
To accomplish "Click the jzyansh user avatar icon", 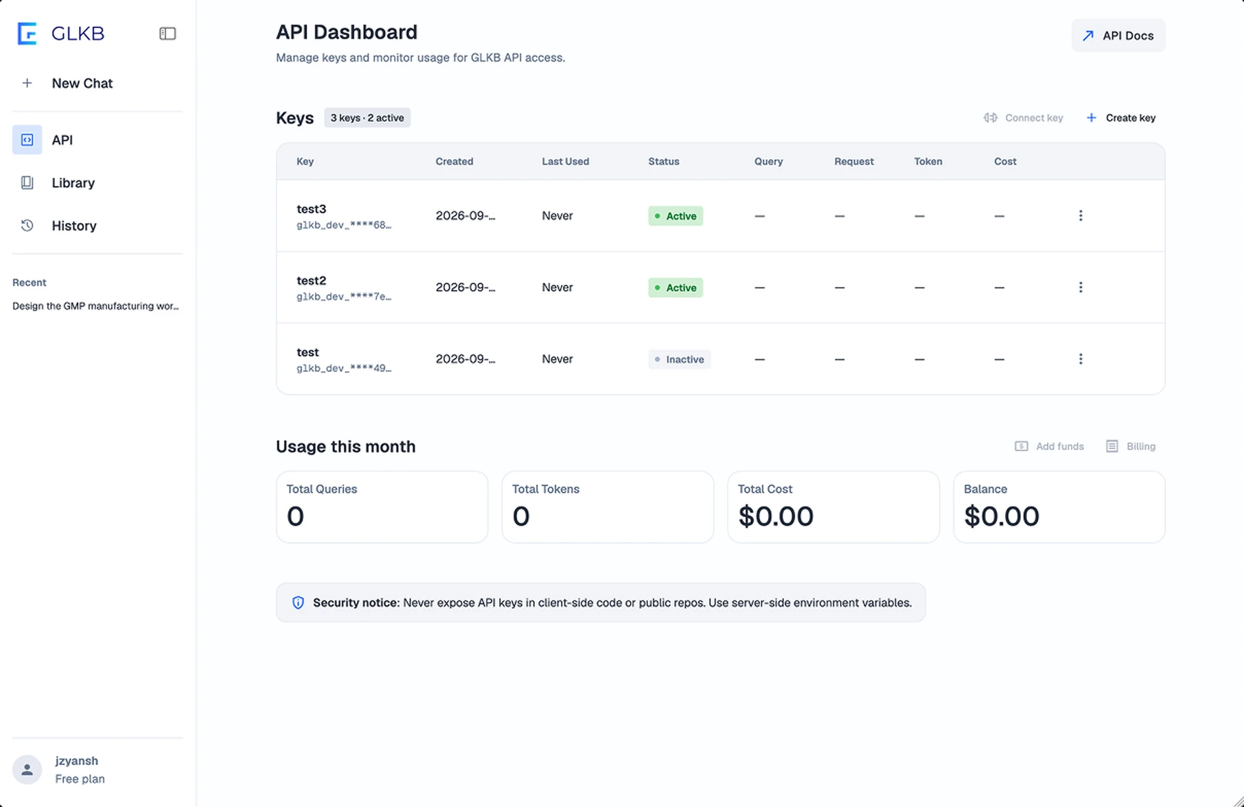I will coord(27,770).
